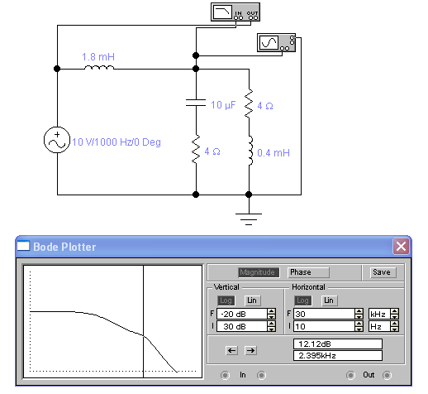Click the Save button
This screenshot has width=428, height=394.
tap(382, 272)
